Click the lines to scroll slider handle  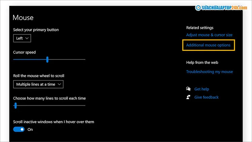tap(15, 106)
